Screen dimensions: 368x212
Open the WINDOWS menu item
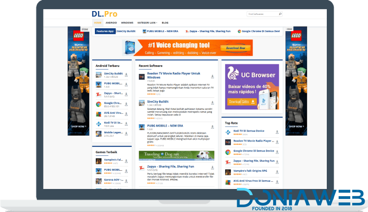(x=127, y=23)
